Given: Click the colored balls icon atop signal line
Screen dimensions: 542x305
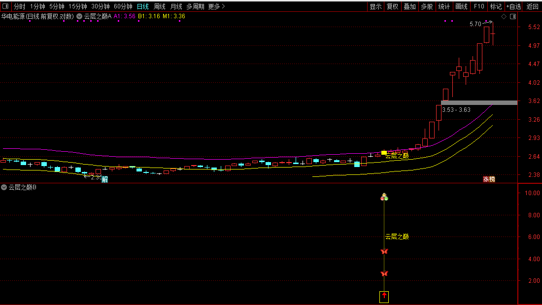Looking at the screenshot, I should (x=384, y=197).
